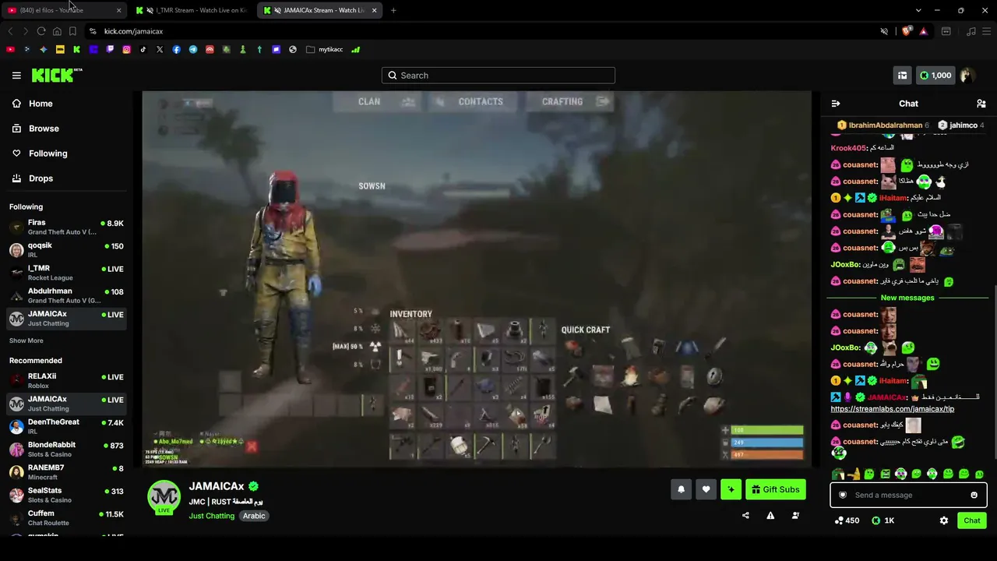Open the Instagram bookmark
The height and width of the screenshot is (561, 997).
pos(126,49)
